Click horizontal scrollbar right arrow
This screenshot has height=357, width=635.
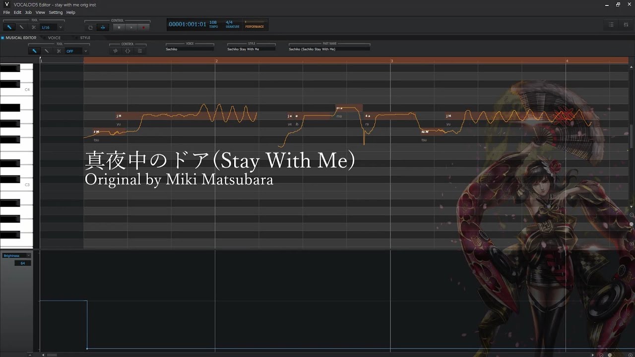coord(593,355)
